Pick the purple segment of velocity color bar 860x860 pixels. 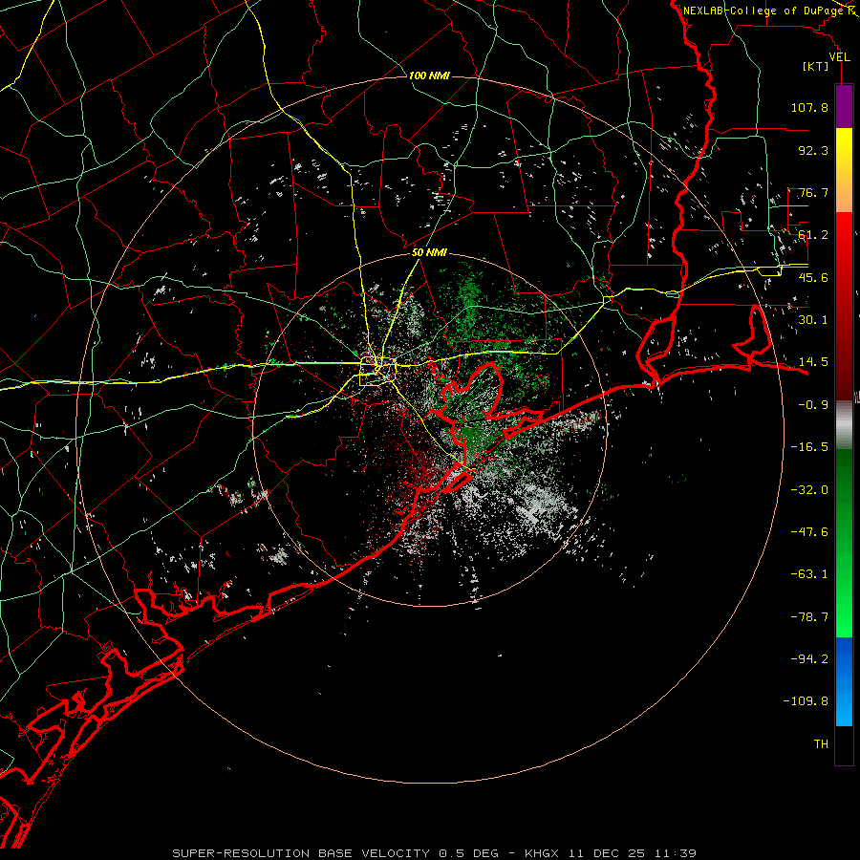coord(844,107)
